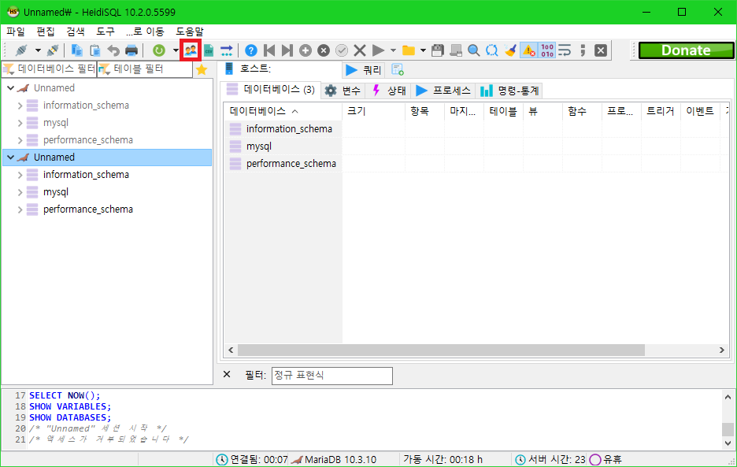Open the ...로 이동 menu
The image size is (737, 467).
(145, 32)
